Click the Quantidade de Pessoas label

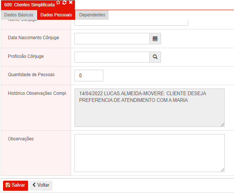pyautogui.click(x=31, y=74)
